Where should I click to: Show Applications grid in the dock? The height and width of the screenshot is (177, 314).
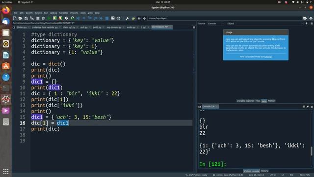point(6,172)
